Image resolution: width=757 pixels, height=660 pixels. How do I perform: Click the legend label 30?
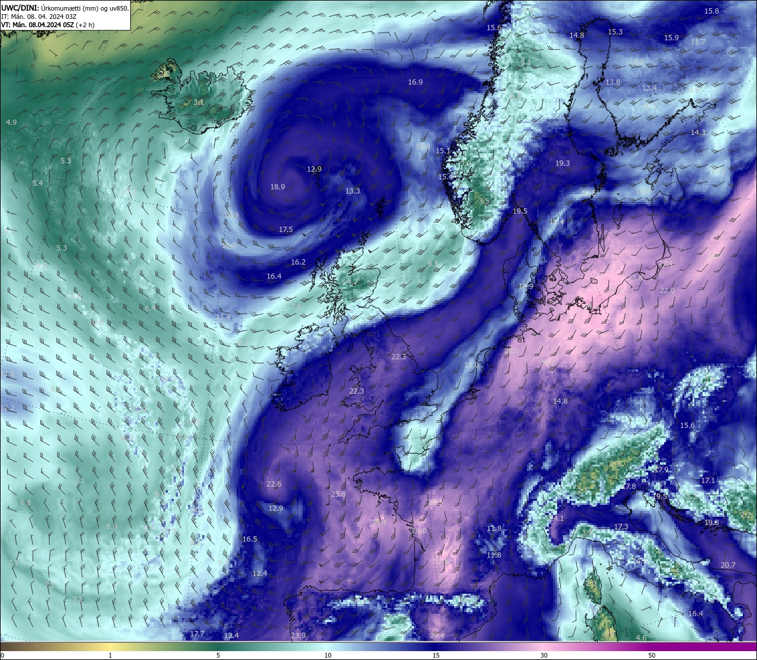544,655
